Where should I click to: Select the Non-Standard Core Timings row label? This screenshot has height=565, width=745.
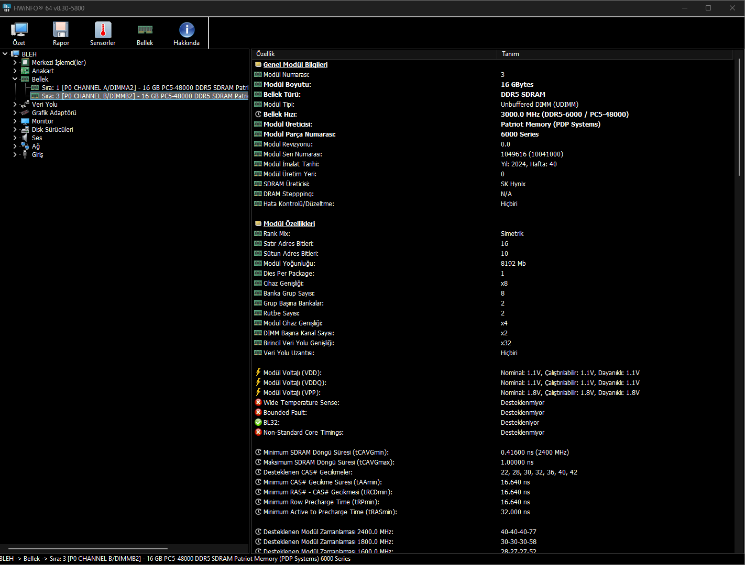point(303,432)
